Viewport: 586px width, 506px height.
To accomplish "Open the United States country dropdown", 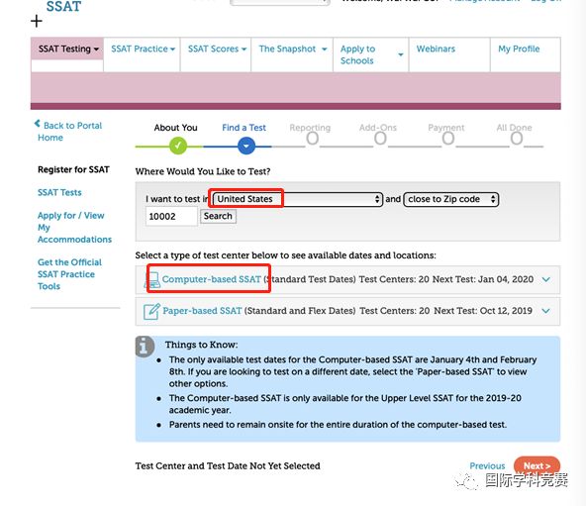I will pyautogui.click(x=298, y=199).
